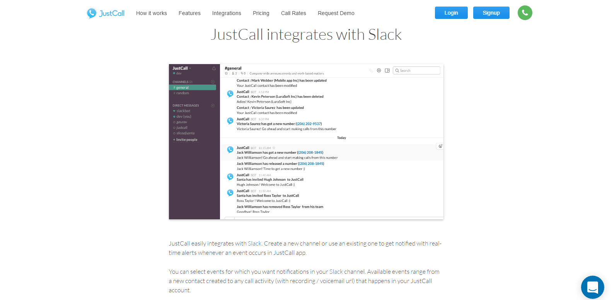The width and height of the screenshot is (612, 300).
Task: Choose Request Demo in the nav bar
Action: pos(336,13)
